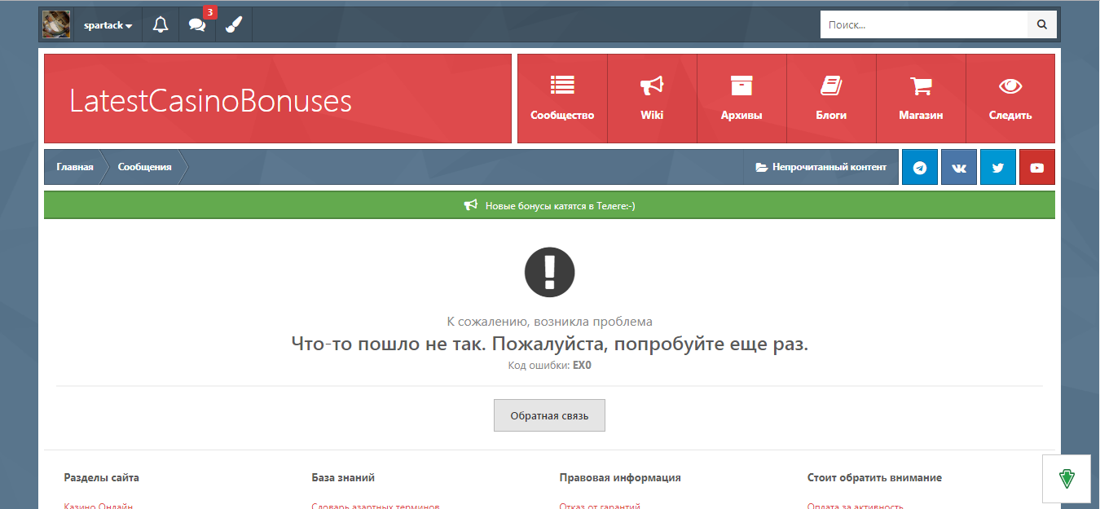
Task: Click the Главная breadcrumb
Action: [x=74, y=168]
